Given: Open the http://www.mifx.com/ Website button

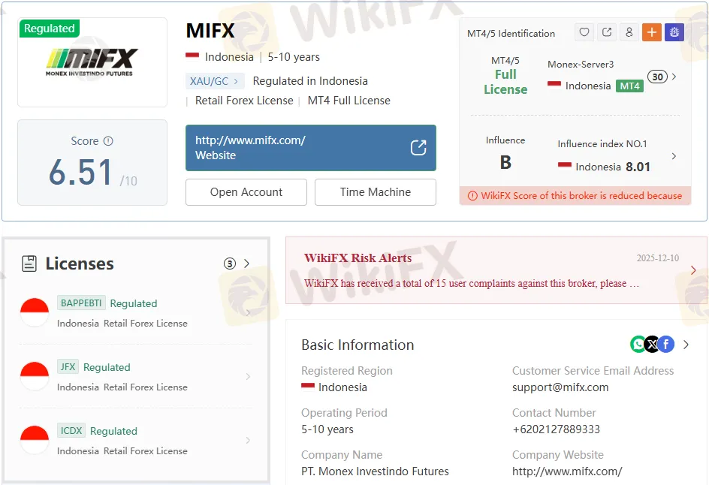Looking at the screenshot, I should [311, 148].
